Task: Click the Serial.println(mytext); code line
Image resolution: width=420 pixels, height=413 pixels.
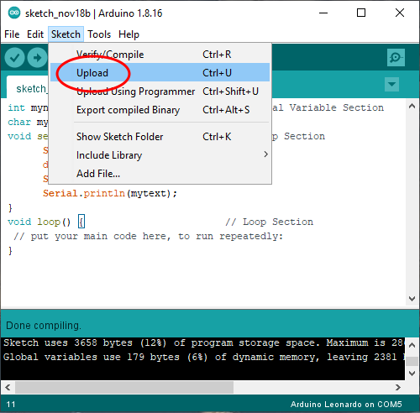Action: pyautogui.click(x=110, y=193)
